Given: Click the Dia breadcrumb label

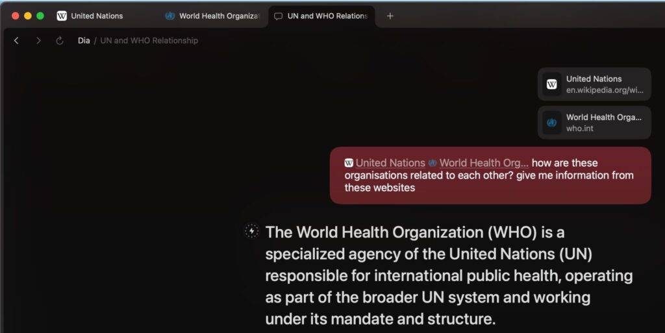Looking at the screenshot, I should (84, 41).
